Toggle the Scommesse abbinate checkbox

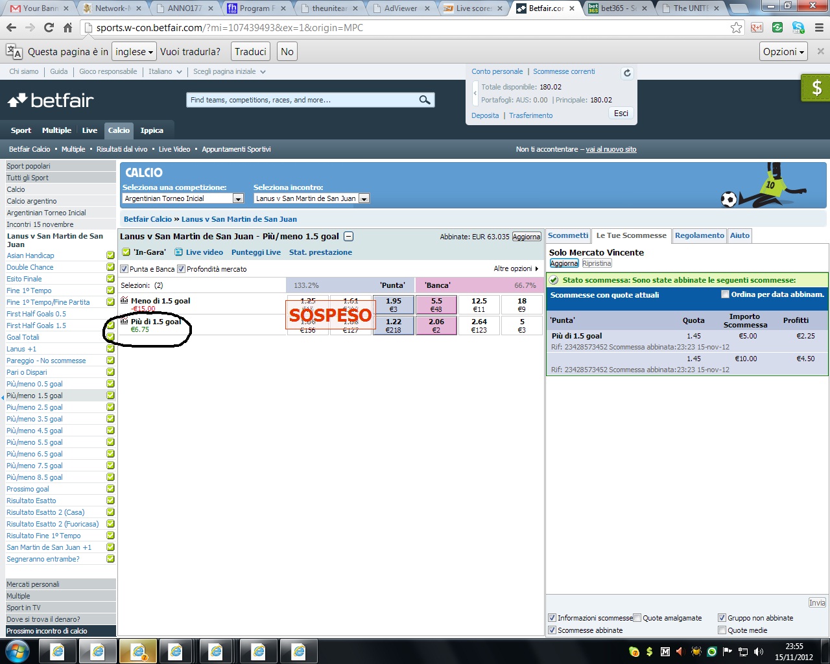552,630
